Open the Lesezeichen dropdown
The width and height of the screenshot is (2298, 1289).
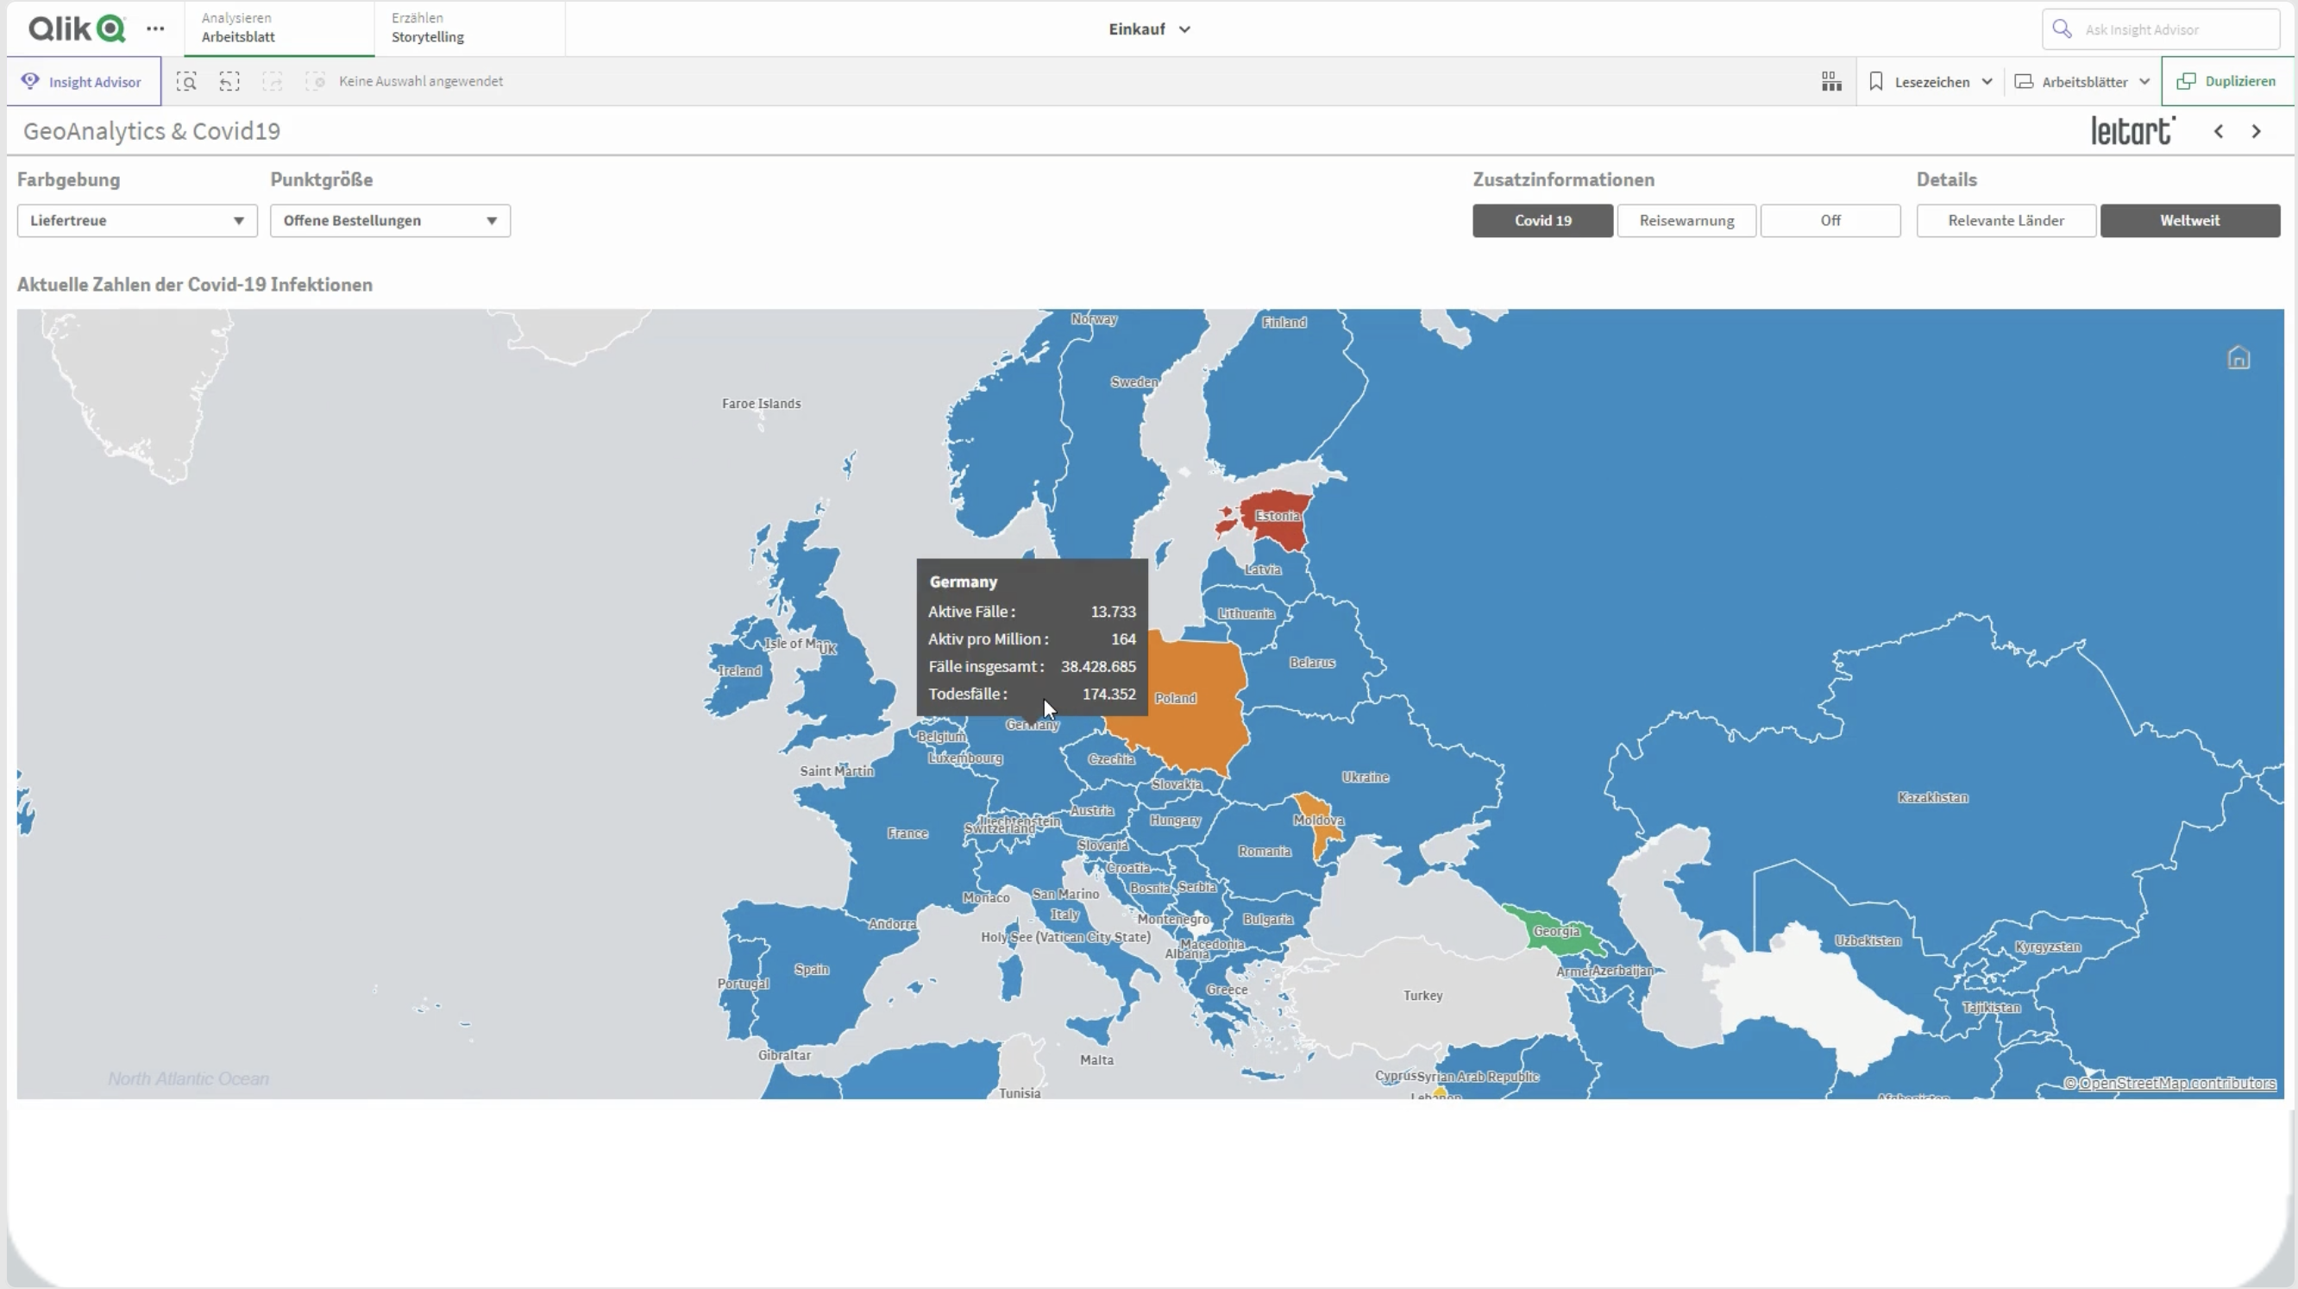(1931, 81)
